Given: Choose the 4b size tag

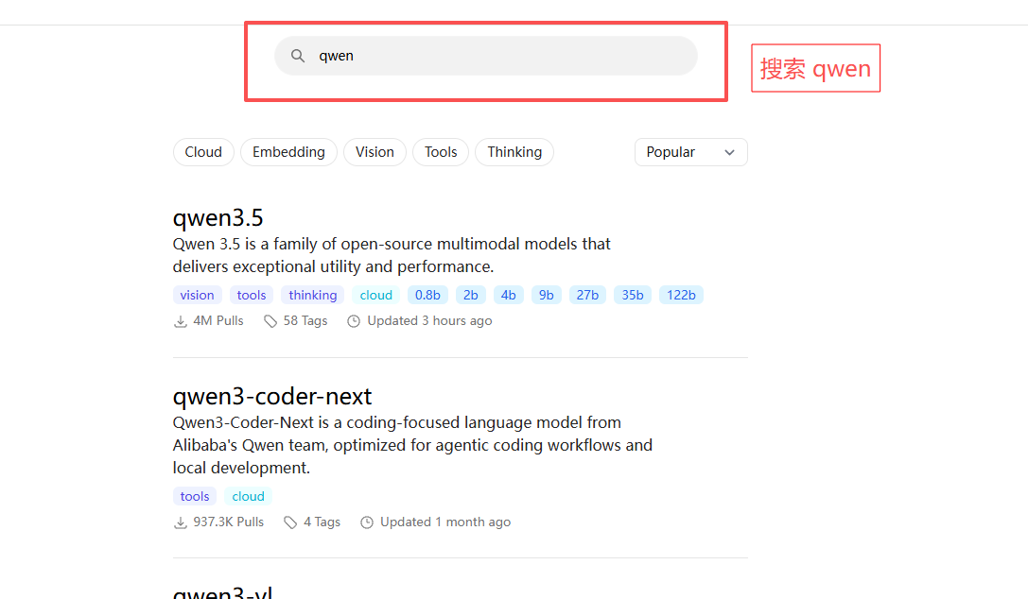Looking at the screenshot, I should 509,295.
